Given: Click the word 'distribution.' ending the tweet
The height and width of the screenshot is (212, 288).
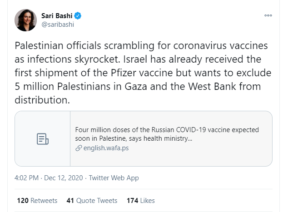Looking at the screenshot, I should [43, 100].
